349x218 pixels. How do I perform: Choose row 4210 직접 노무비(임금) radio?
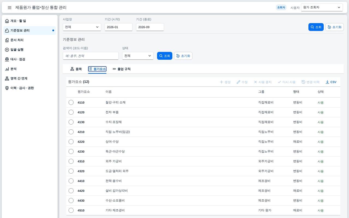point(71,132)
